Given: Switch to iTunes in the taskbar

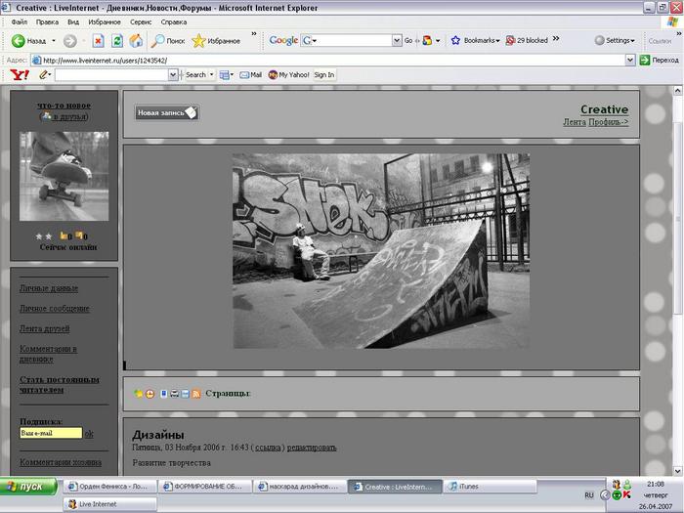Looking at the screenshot, I should (467, 486).
